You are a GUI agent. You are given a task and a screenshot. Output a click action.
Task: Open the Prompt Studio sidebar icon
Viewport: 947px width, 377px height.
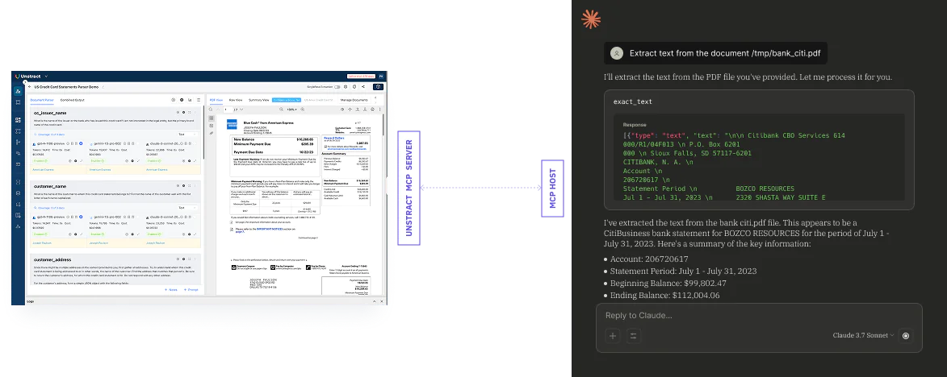click(18, 91)
